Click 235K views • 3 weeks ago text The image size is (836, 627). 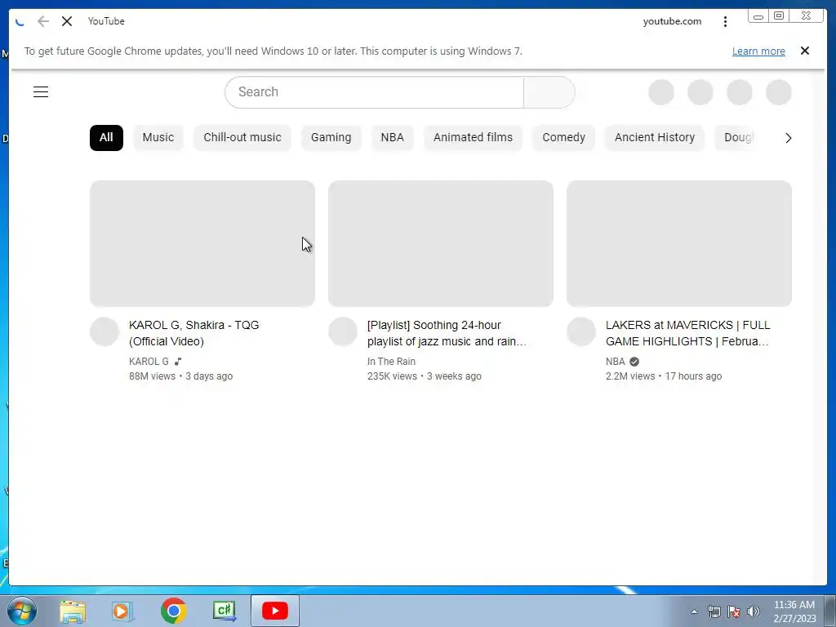425,376
